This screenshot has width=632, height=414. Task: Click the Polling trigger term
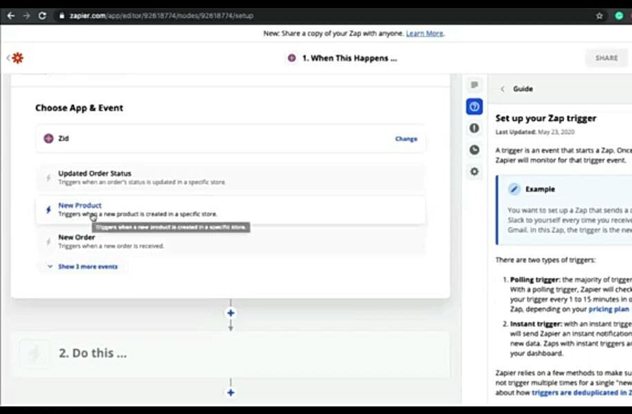(x=534, y=280)
